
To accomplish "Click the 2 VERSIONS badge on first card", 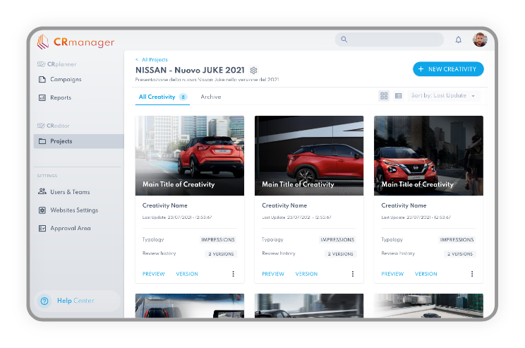I will 221,254.
